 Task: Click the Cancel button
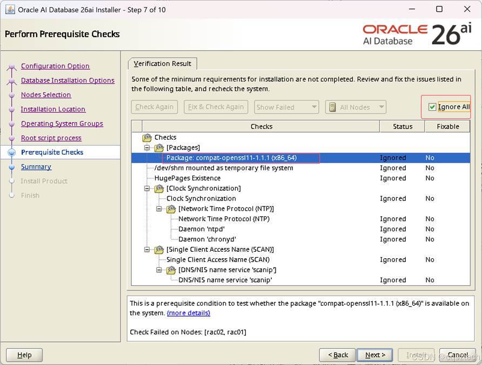(457, 355)
